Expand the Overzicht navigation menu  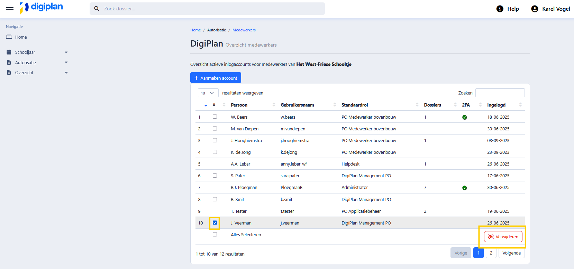pos(66,73)
